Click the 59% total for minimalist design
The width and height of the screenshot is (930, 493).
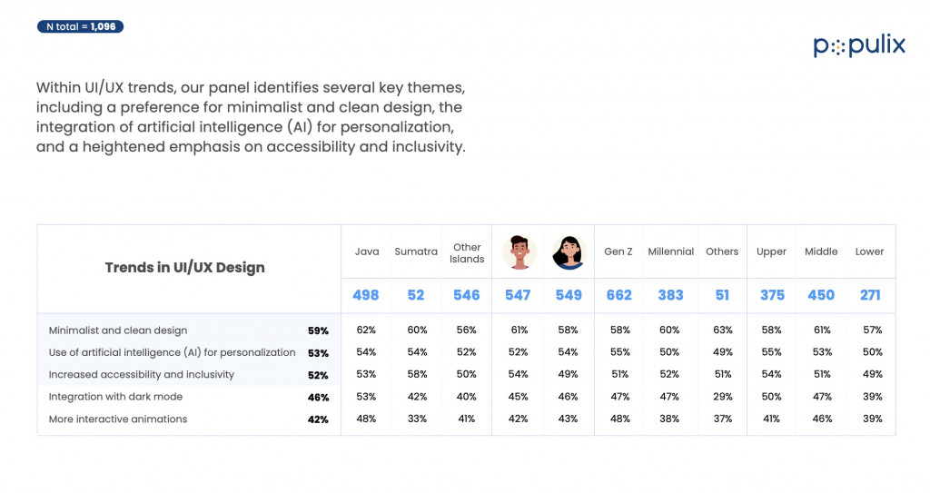click(318, 331)
